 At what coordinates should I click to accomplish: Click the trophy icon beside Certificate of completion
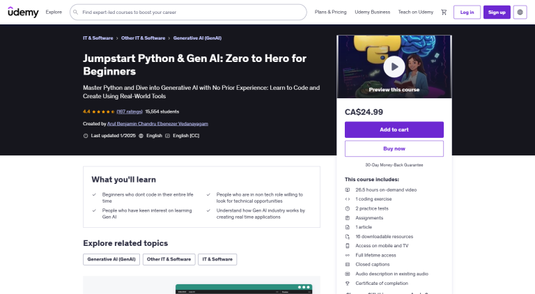(x=348, y=283)
